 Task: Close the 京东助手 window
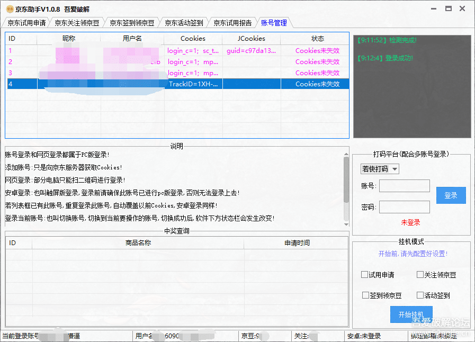pyautogui.click(x=462, y=9)
